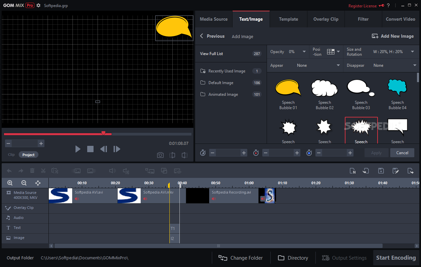Click the Cancel button
The width and height of the screenshot is (421, 267).
point(402,153)
